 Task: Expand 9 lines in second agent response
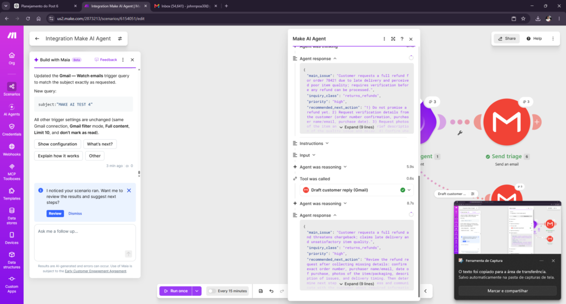[357, 284]
